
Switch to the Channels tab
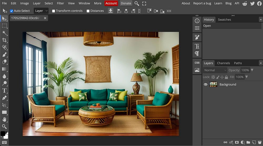click(223, 63)
